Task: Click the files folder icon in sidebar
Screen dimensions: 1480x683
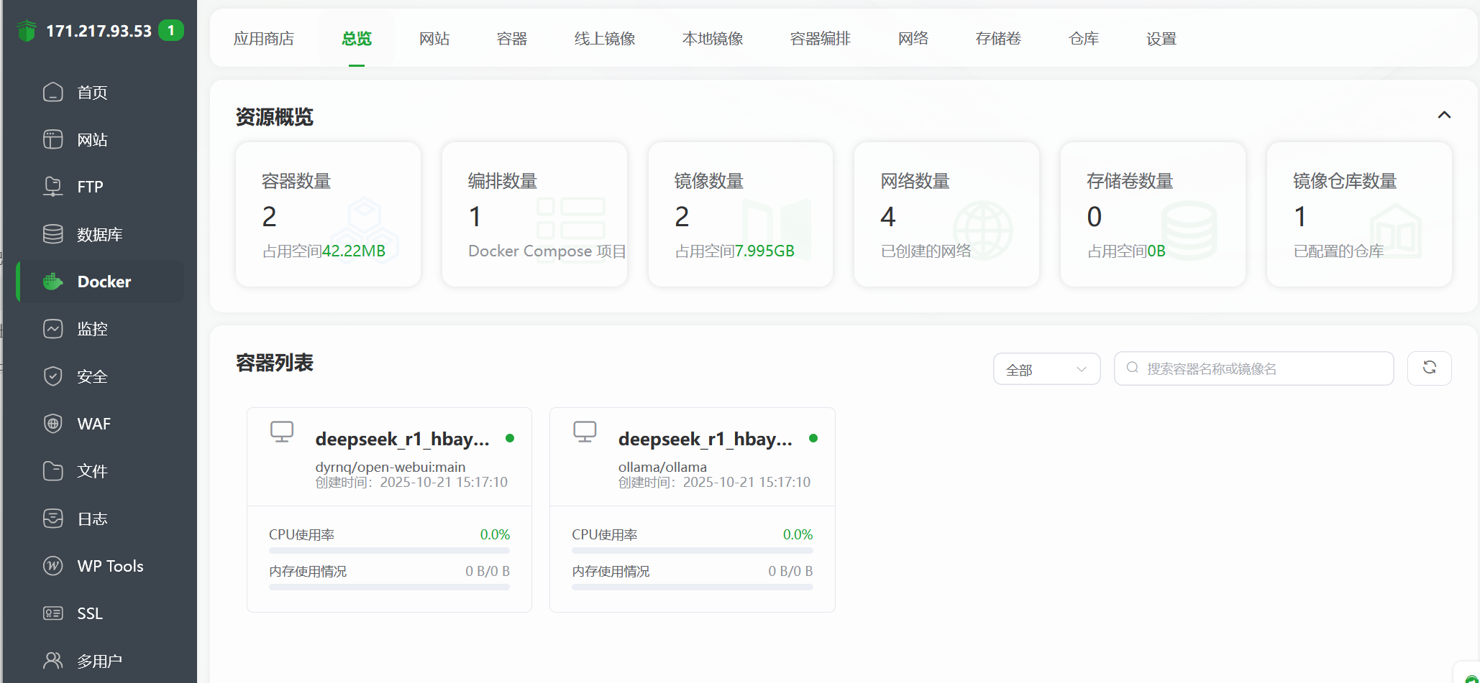Action: click(x=53, y=471)
